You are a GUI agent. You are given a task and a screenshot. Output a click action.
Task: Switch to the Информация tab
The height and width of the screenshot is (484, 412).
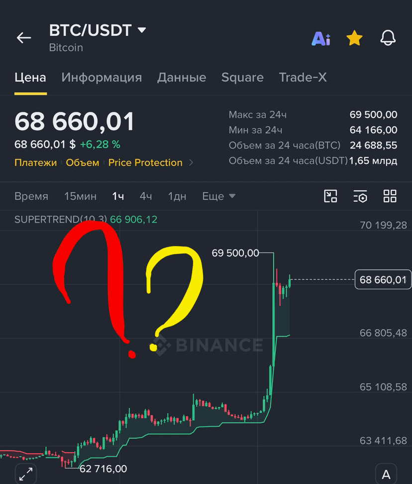(x=102, y=78)
